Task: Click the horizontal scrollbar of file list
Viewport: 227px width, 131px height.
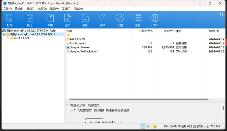Action: 139,100
